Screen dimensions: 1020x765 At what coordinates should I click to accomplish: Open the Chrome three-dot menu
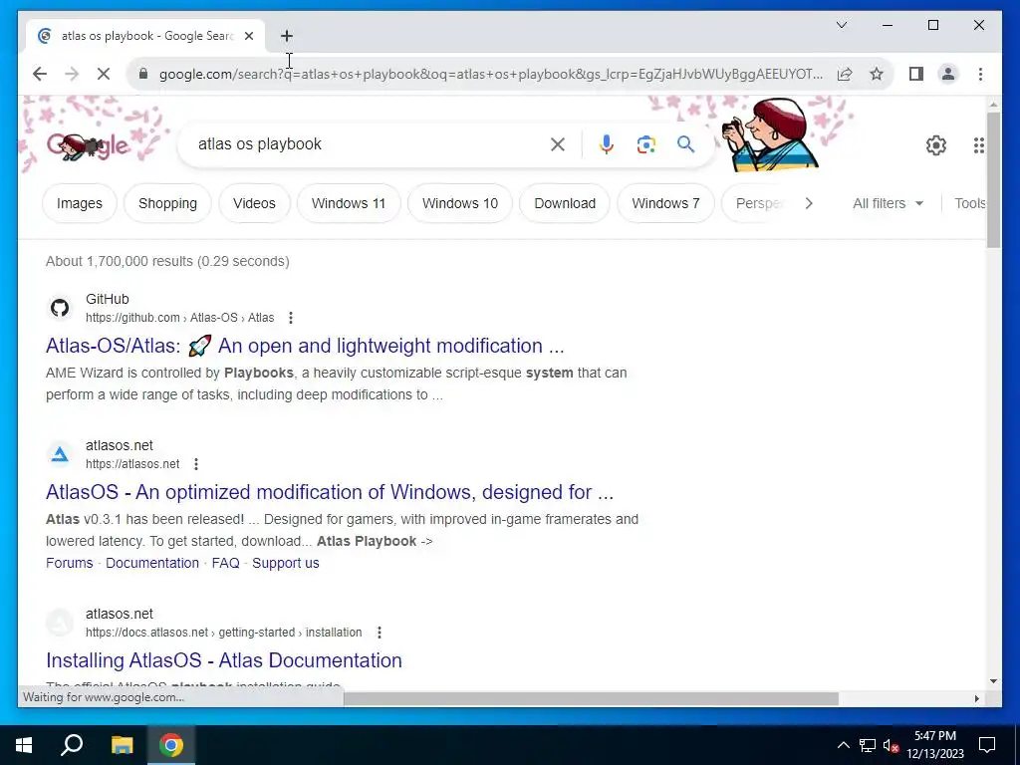[980, 74]
